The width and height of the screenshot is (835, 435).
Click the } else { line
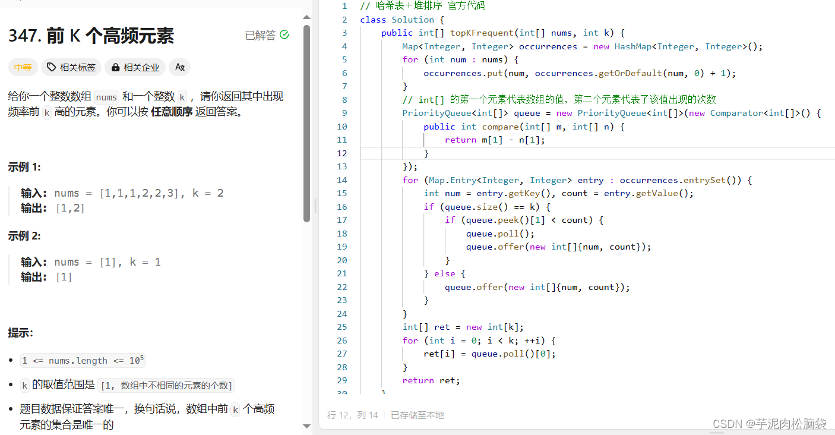click(445, 273)
